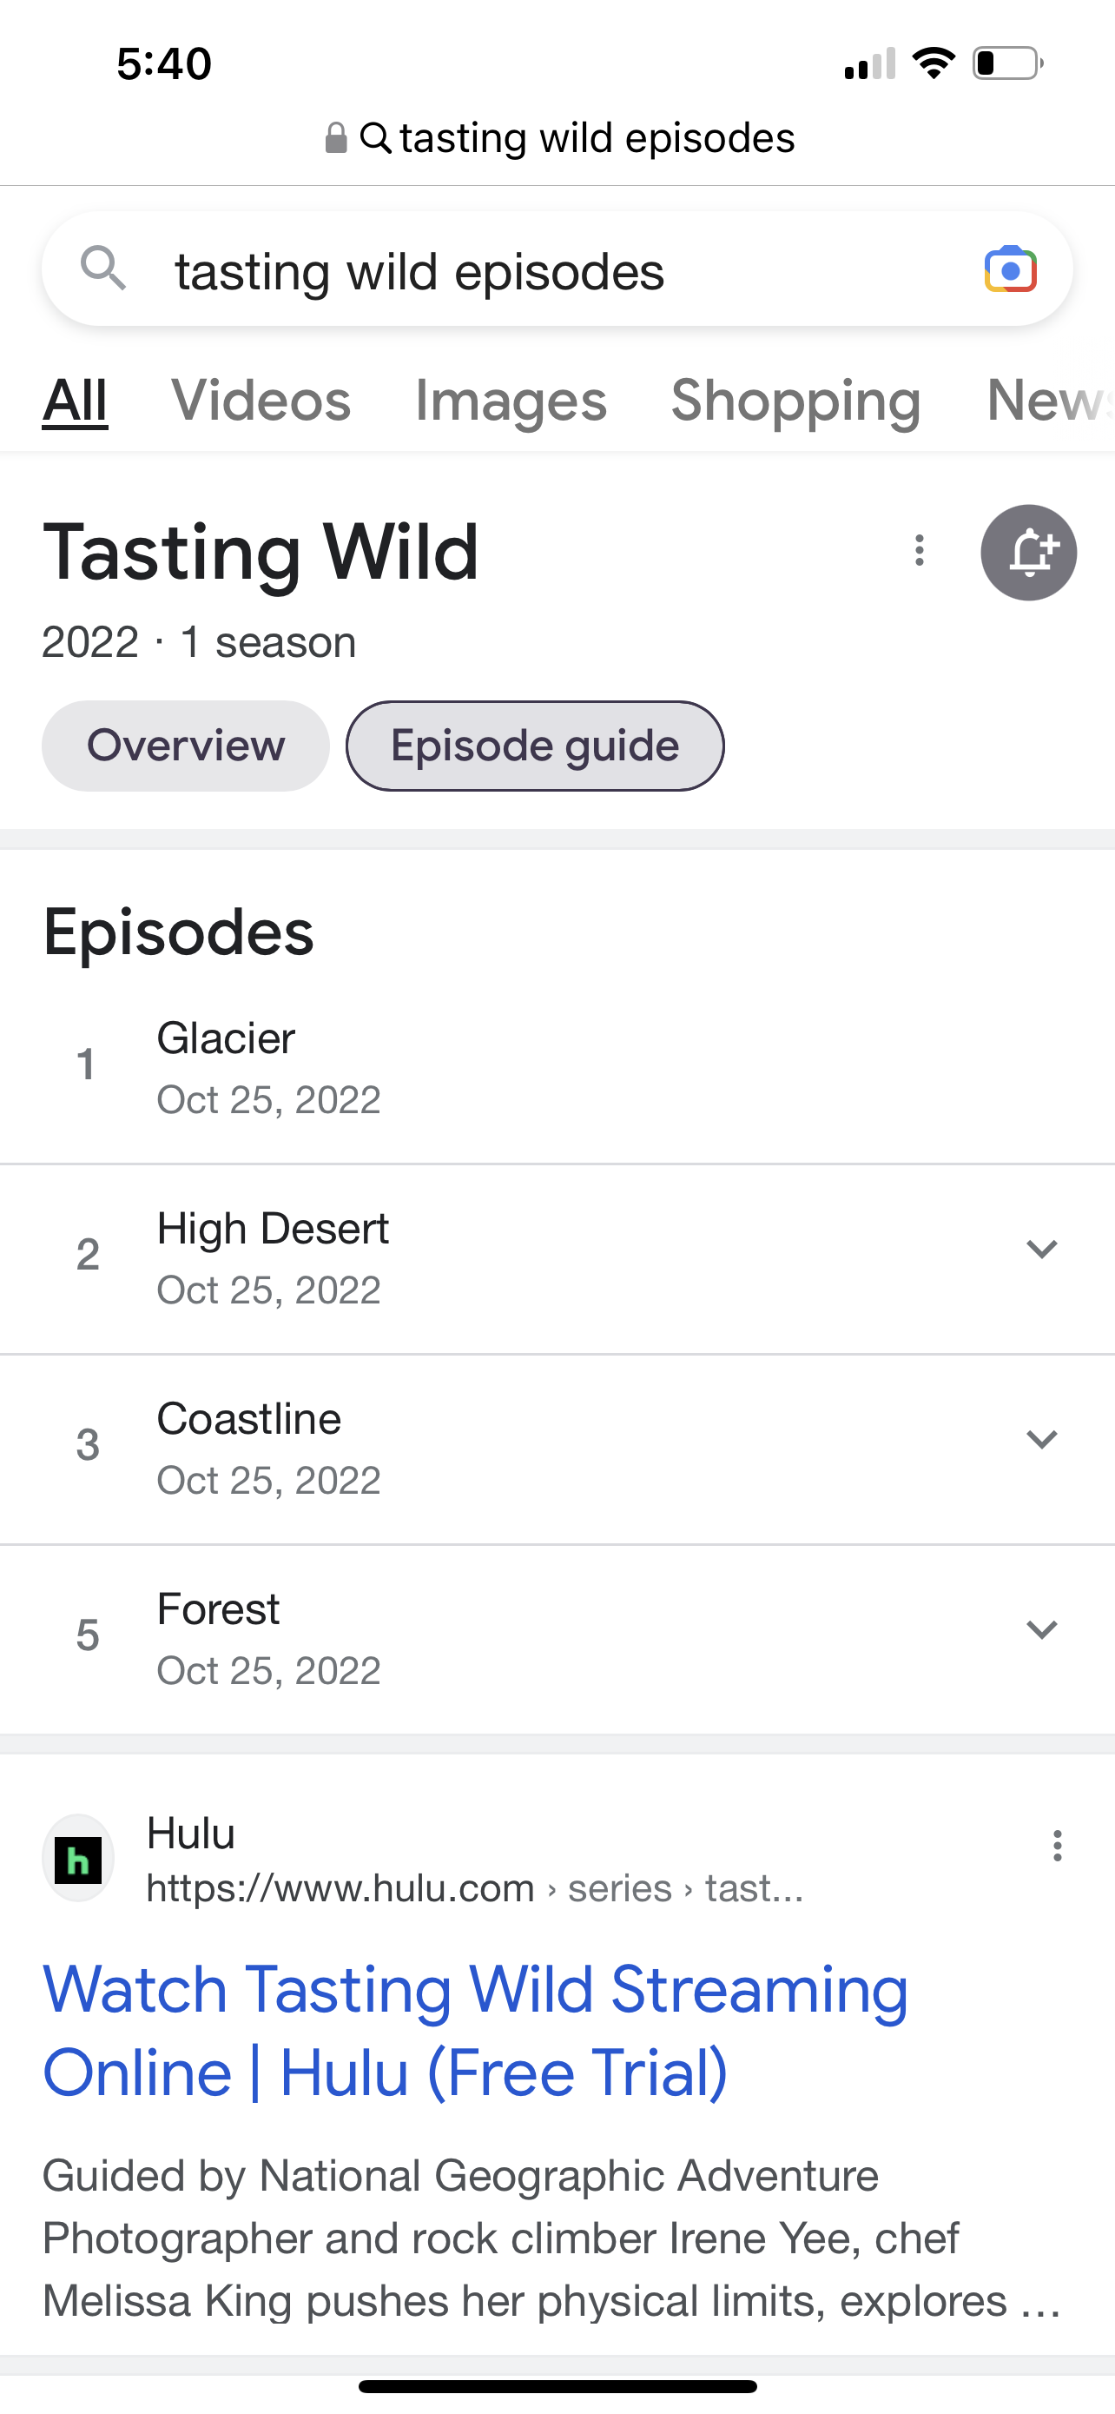The height and width of the screenshot is (2414, 1115).
Task: Tap the notification bell follow icon
Action: [1028, 552]
